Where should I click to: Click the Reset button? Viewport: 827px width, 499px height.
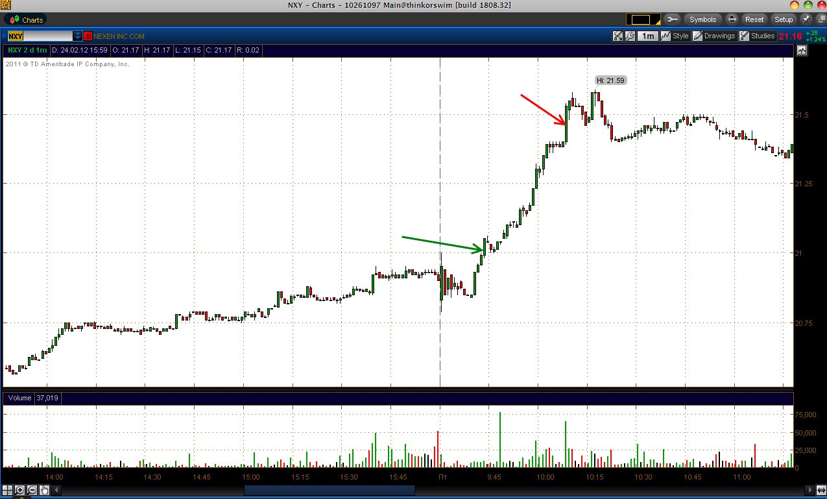point(754,19)
